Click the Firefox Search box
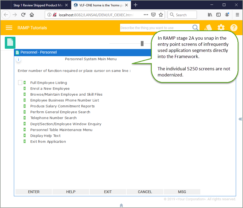The height and width of the screenshot is (208, 243). (x=182, y=15)
